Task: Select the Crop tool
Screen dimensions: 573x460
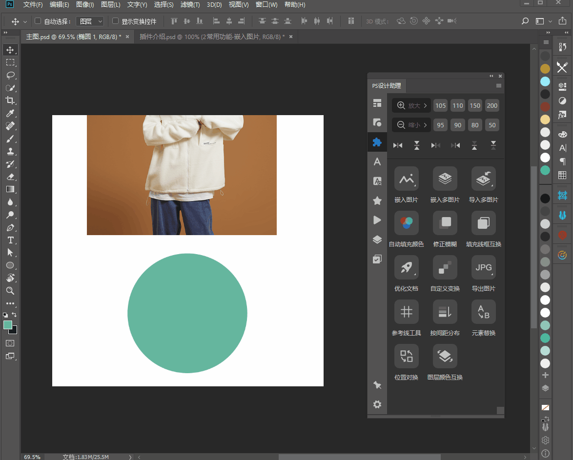Action: click(10, 100)
